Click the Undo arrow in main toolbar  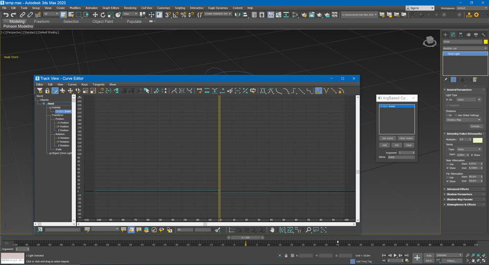click(6, 15)
